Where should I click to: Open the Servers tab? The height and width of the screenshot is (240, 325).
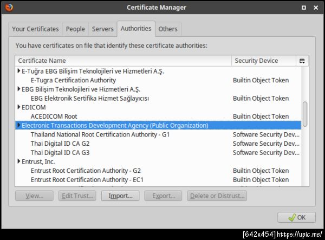coord(102,29)
